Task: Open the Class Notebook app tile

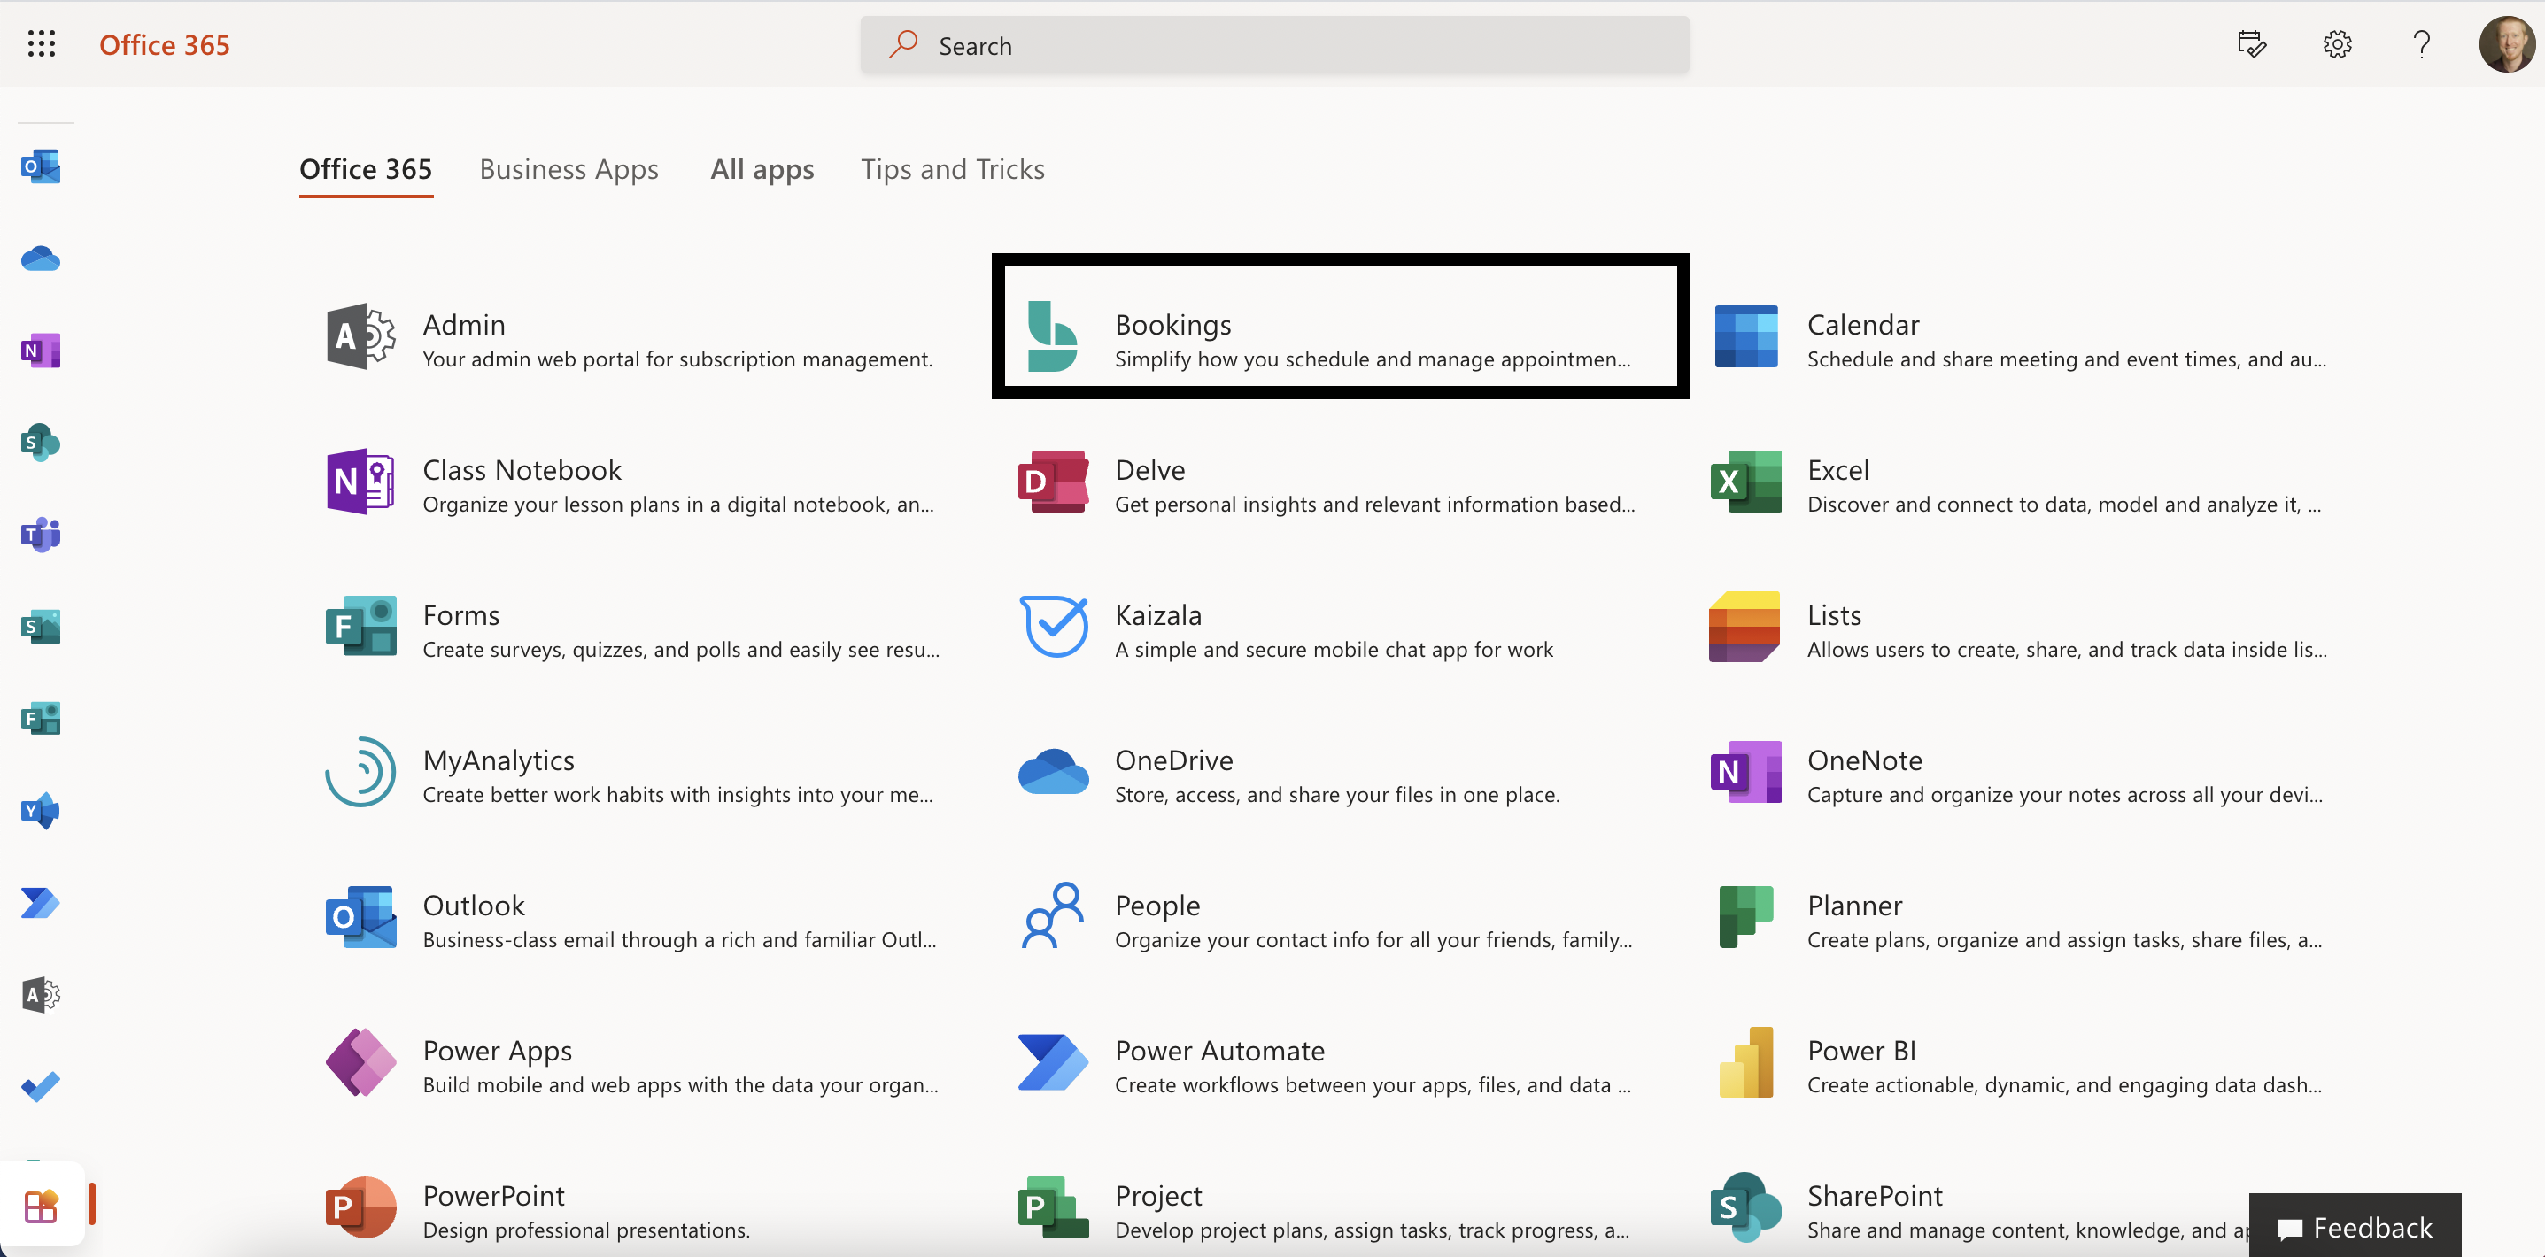Action: click(x=631, y=482)
